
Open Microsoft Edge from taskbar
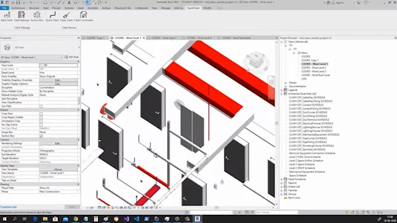35,219
